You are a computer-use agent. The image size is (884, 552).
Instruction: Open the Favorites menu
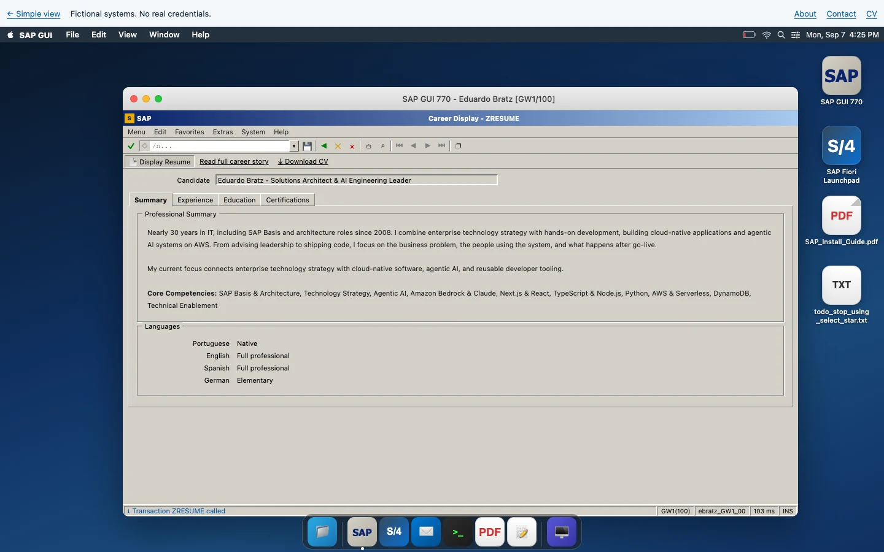click(x=189, y=132)
